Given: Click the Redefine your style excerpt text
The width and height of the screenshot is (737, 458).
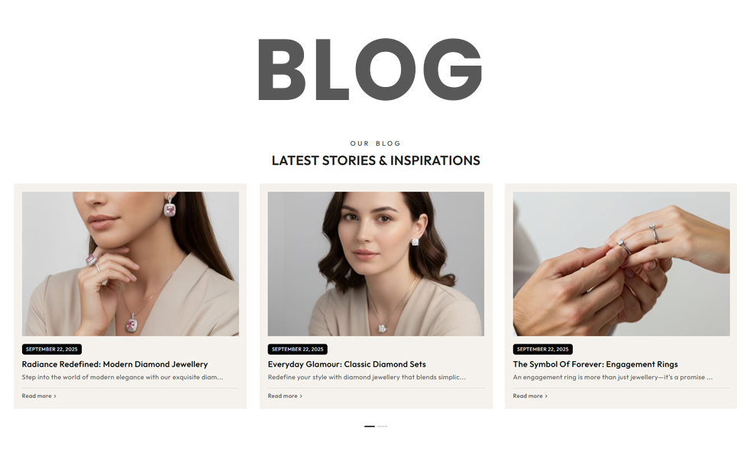Looking at the screenshot, I should tap(367, 377).
